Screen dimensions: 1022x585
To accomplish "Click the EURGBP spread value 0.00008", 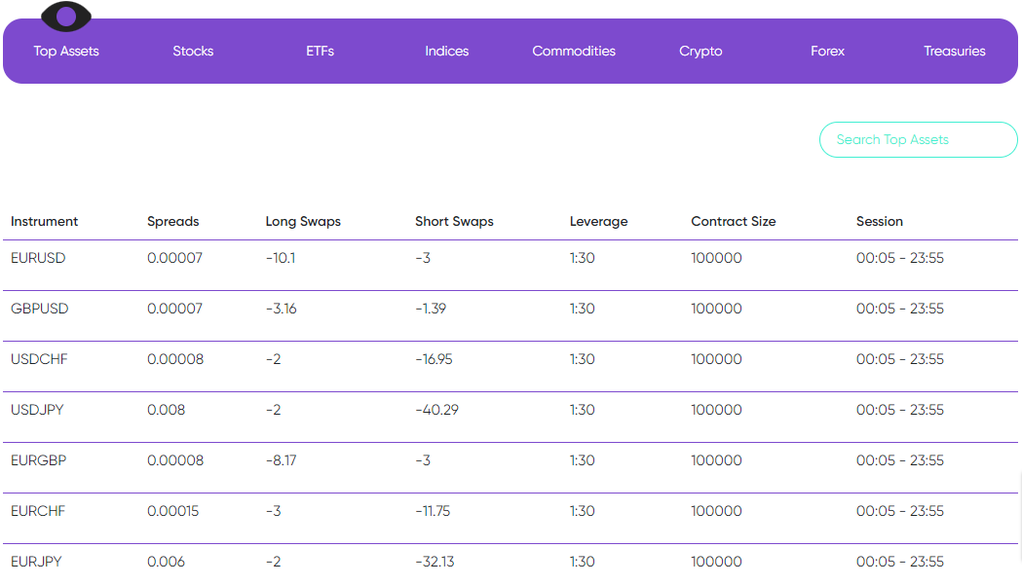I will (175, 460).
